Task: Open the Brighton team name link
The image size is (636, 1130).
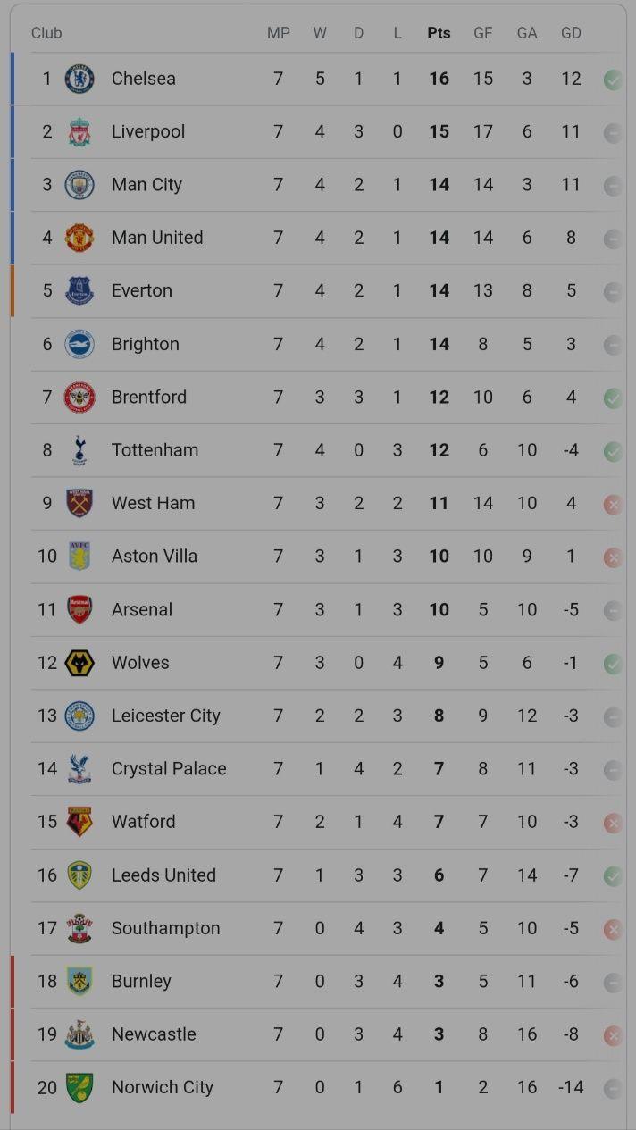Action: [146, 344]
